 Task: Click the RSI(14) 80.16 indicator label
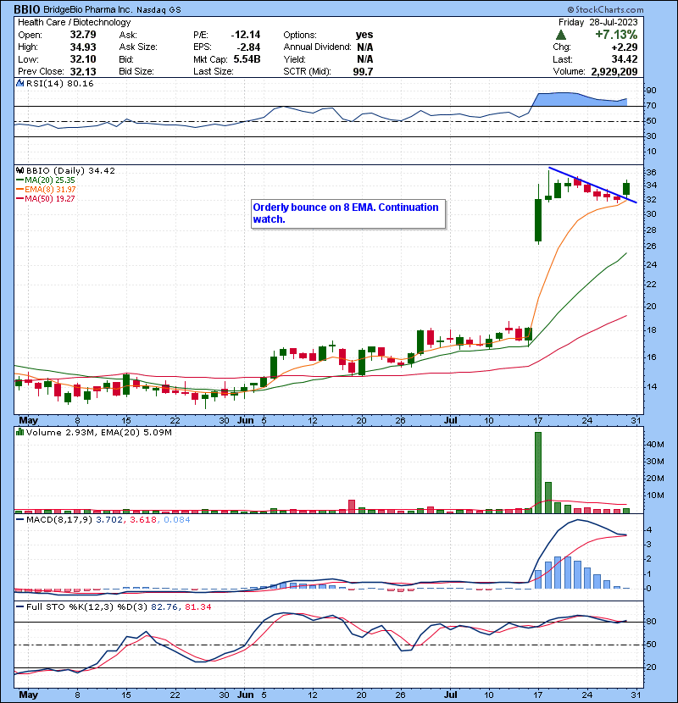coord(60,83)
